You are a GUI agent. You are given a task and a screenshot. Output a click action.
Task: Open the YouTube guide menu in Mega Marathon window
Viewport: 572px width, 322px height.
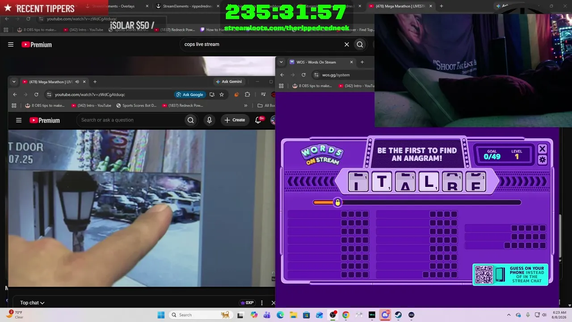click(x=19, y=120)
